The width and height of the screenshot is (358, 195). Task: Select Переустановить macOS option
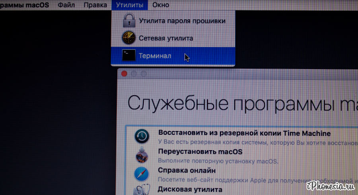pos(200,152)
